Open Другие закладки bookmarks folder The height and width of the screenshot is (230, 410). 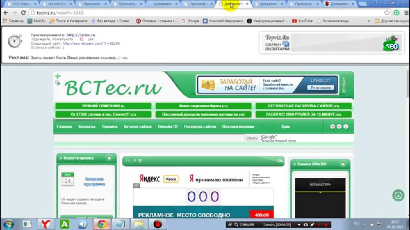coord(391,21)
